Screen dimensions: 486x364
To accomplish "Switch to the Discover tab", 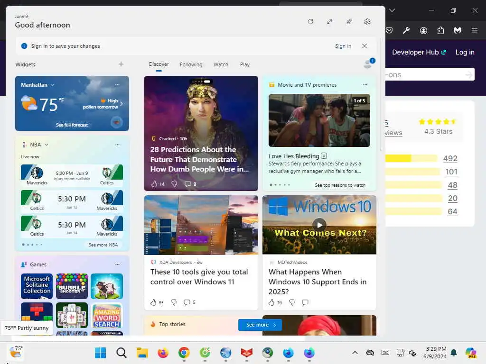I will 159,64.
